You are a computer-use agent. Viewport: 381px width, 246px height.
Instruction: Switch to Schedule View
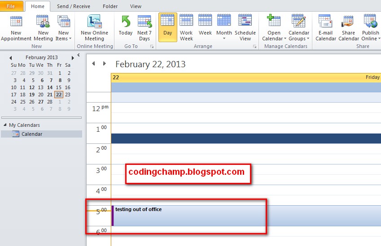pyautogui.click(x=245, y=28)
